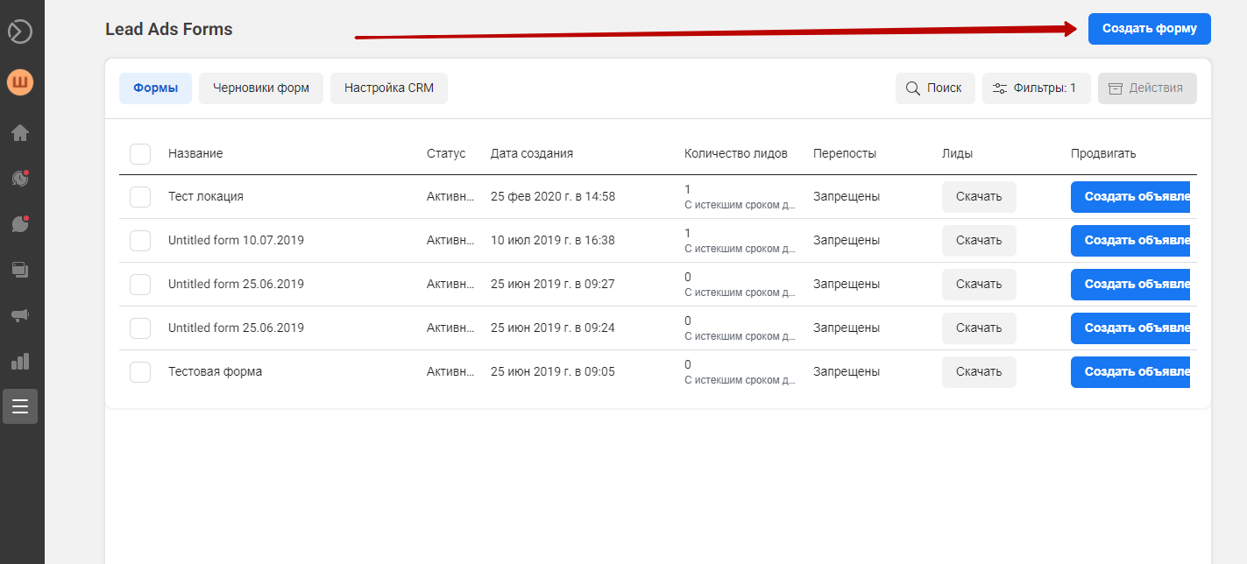Go to the Home icon in the sidebar
This screenshot has width=1247, height=564.
tap(20, 133)
